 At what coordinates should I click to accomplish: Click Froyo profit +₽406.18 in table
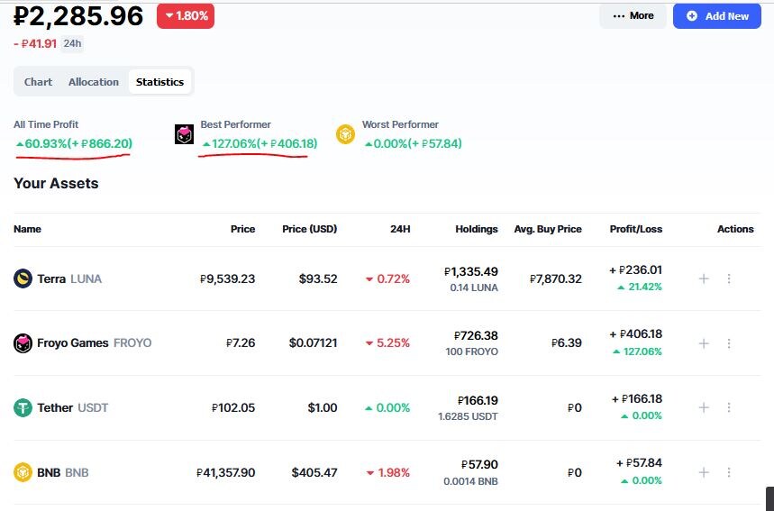tap(636, 334)
